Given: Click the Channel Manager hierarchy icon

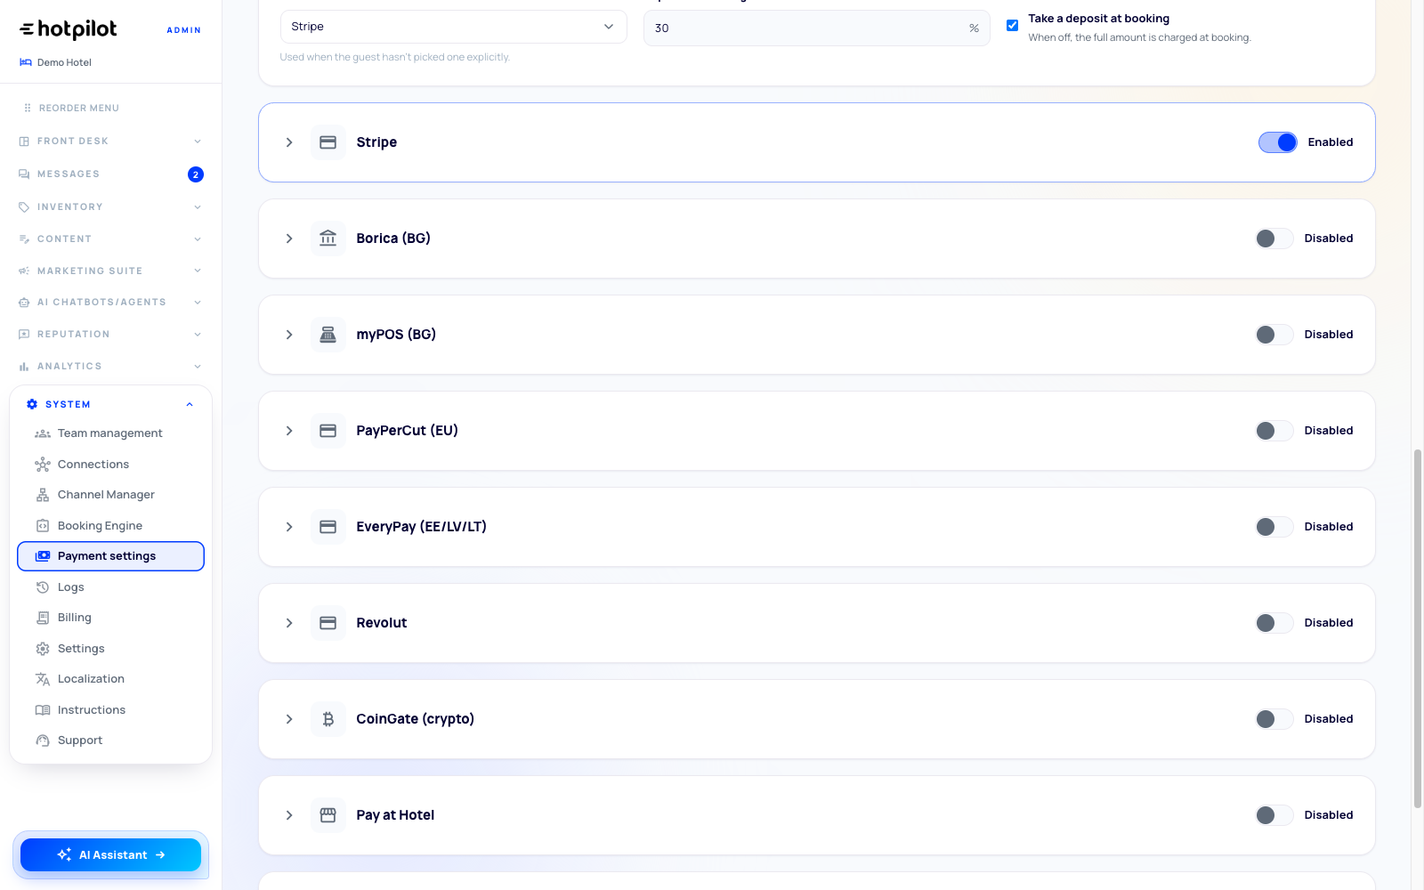Looking at the screenshot, I should [43, 495].
